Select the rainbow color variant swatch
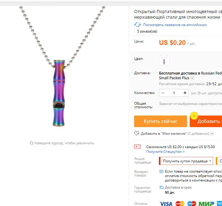 pyautogui.click(x=164, y=60)
